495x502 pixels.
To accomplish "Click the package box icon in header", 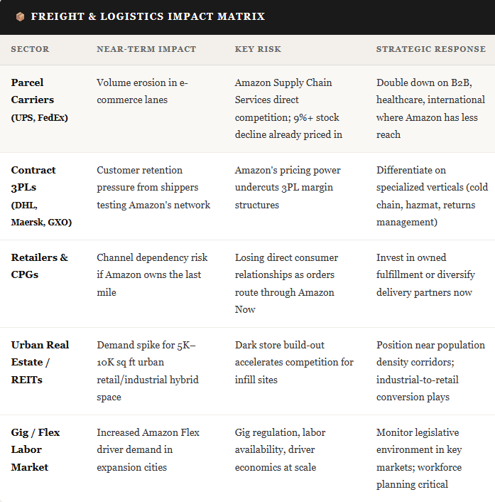I will point(20,16).
